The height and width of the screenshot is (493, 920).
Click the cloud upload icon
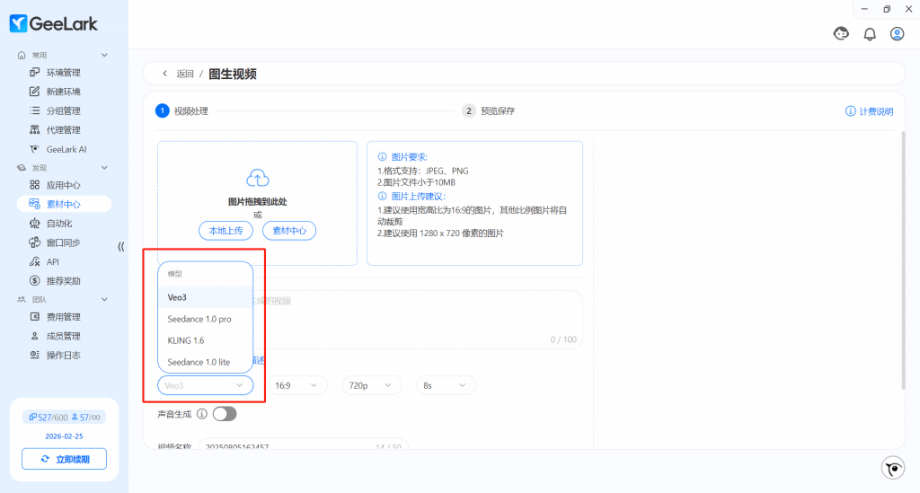(257, 178)
